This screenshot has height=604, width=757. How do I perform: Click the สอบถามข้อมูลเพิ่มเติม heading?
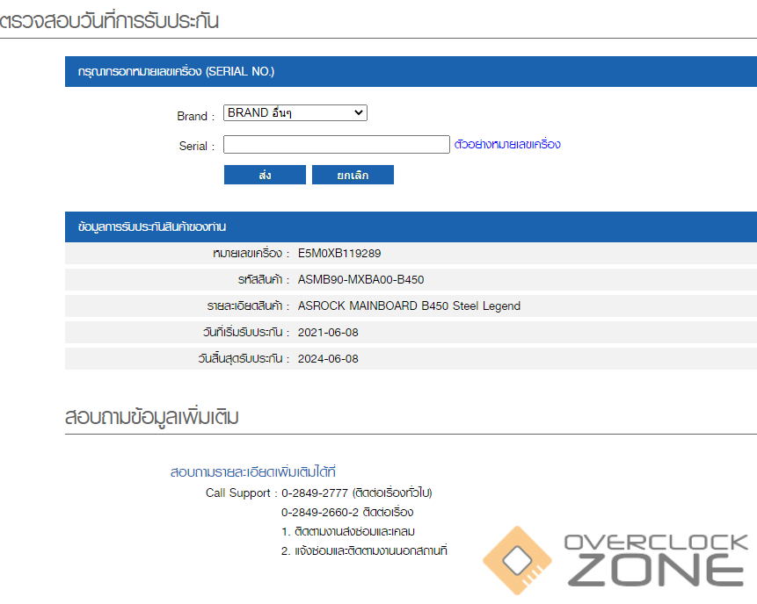(x=152, y=417)
